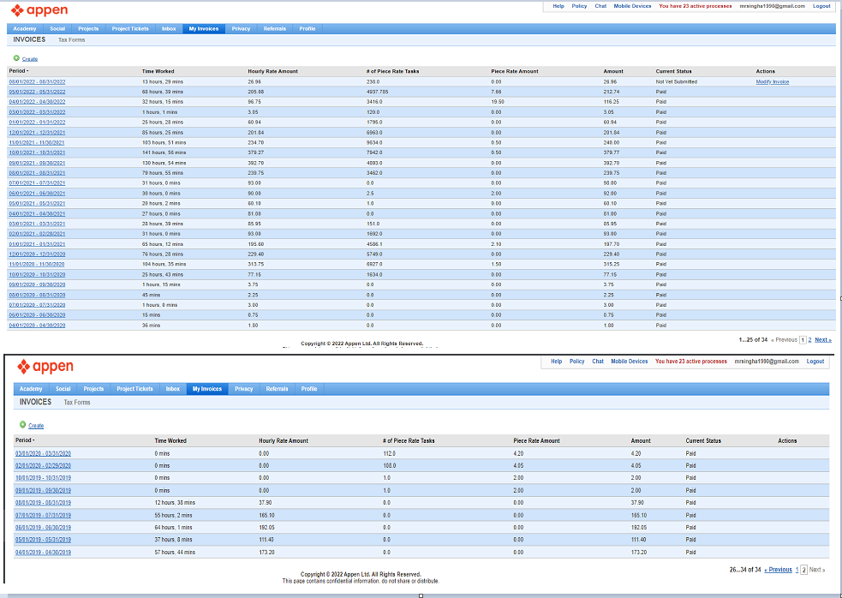Click the '13 hours, 29 mins' time cell
Image resolution: width=842 pixels, height=598 pixels.
click(162, 81)
